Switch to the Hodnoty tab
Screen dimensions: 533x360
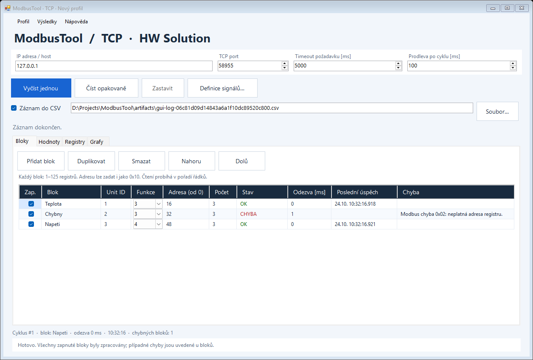click(x=49, y=142)
